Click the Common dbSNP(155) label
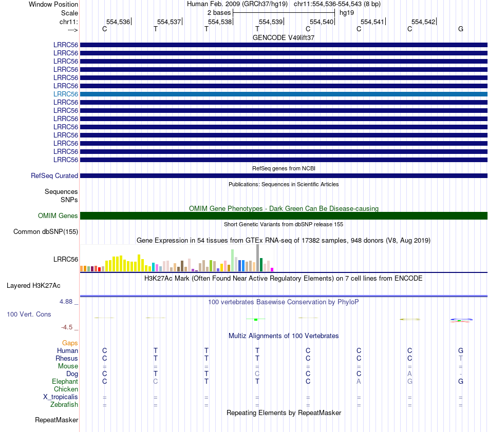Screen dimensions: 488x432 coord(46,232)
